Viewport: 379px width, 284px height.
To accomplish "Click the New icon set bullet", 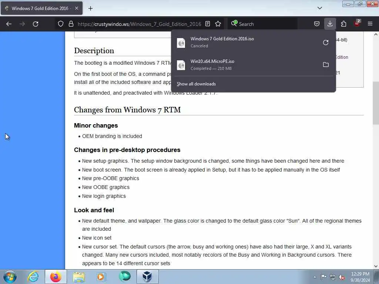I will pos(97,238).
